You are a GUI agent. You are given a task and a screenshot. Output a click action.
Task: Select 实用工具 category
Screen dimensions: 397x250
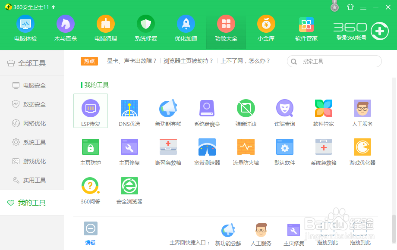click(x=32, y=180)
